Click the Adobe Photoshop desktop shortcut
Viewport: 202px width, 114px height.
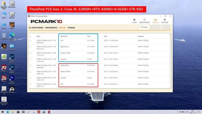coord(12,69)
